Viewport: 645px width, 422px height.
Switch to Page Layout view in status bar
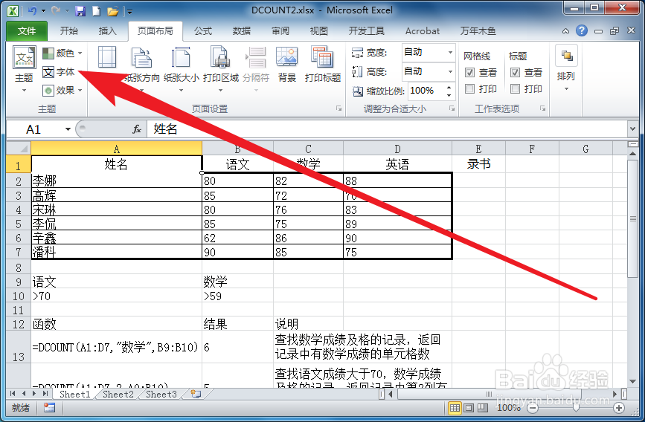(x=469, y=408)
